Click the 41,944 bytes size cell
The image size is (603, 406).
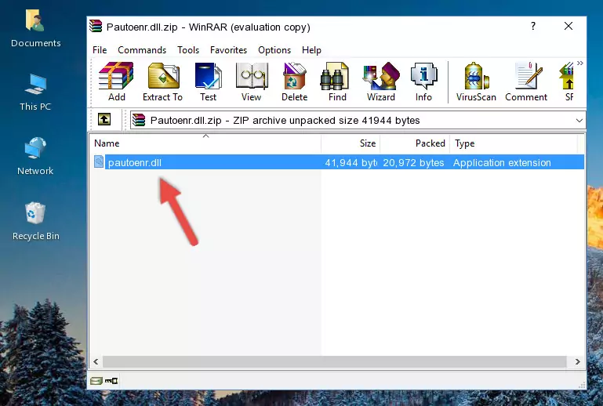click(351, 162)
